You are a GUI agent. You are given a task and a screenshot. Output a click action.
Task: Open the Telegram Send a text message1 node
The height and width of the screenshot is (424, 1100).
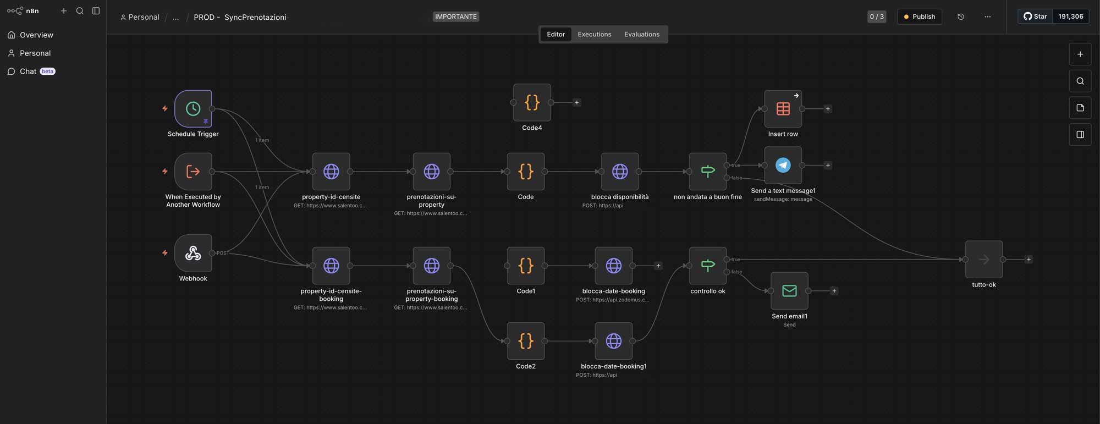783,165
